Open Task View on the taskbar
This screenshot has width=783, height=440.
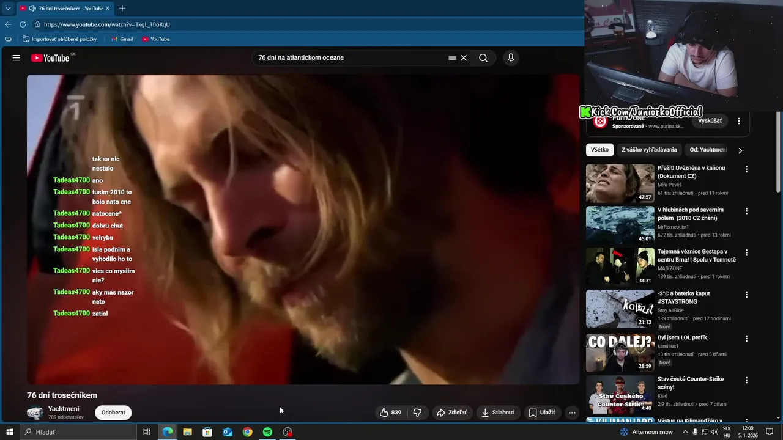147,432
